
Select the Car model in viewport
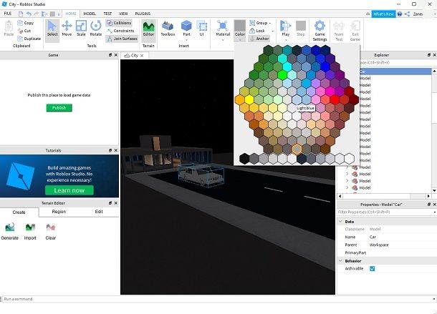pyautogui.click(x=201, y=175)
